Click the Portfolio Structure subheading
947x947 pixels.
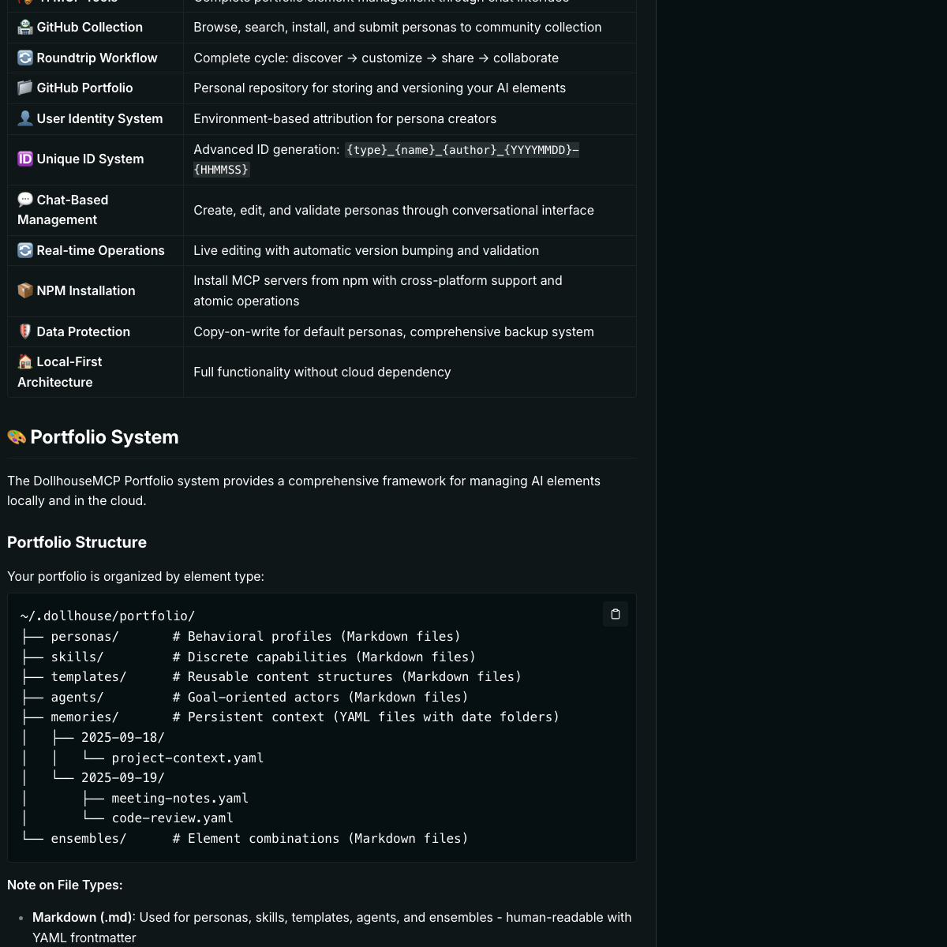click(77, 542)
